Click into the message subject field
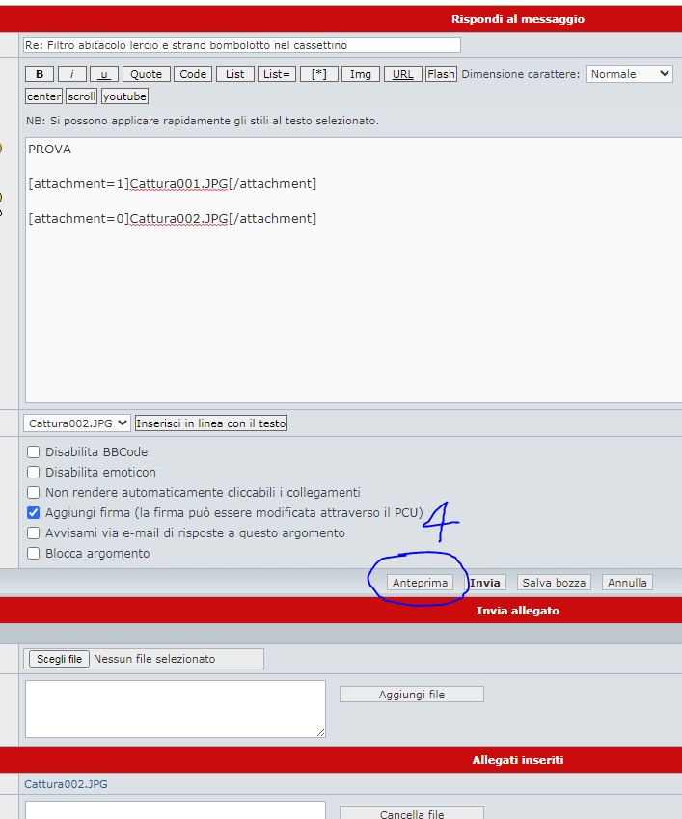 [241, 45]
